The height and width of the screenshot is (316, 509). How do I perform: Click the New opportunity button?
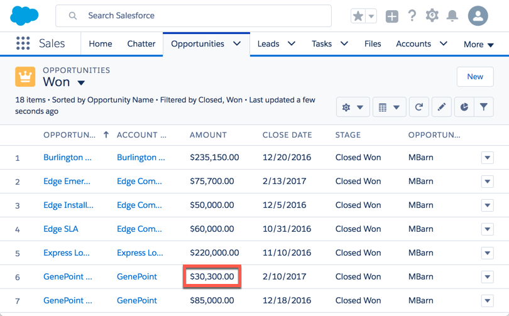[475, 77]
